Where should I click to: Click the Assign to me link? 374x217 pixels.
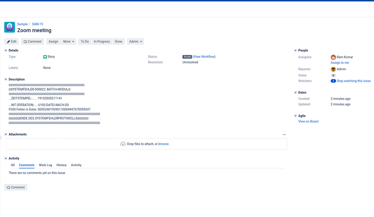point(340,63)
